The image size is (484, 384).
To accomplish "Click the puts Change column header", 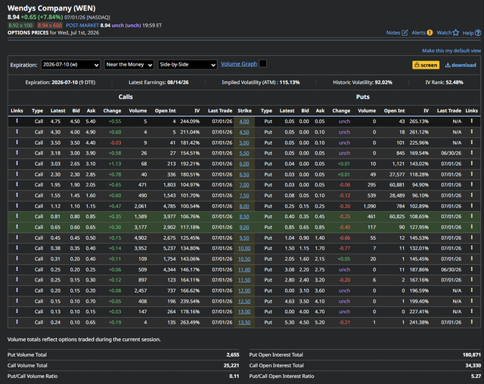I will [x=341, y=111].
